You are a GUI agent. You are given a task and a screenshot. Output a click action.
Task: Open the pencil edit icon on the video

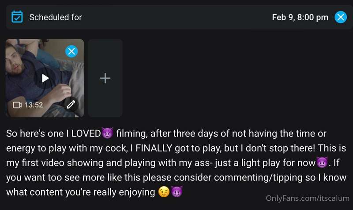coord(71,104)
